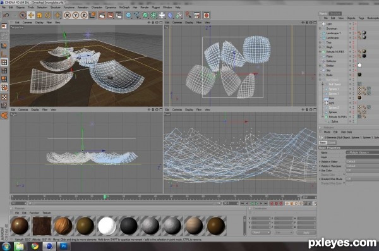
Task: Open the MoGraph menu
Action: pyautogui.click(x=124, y=8)
